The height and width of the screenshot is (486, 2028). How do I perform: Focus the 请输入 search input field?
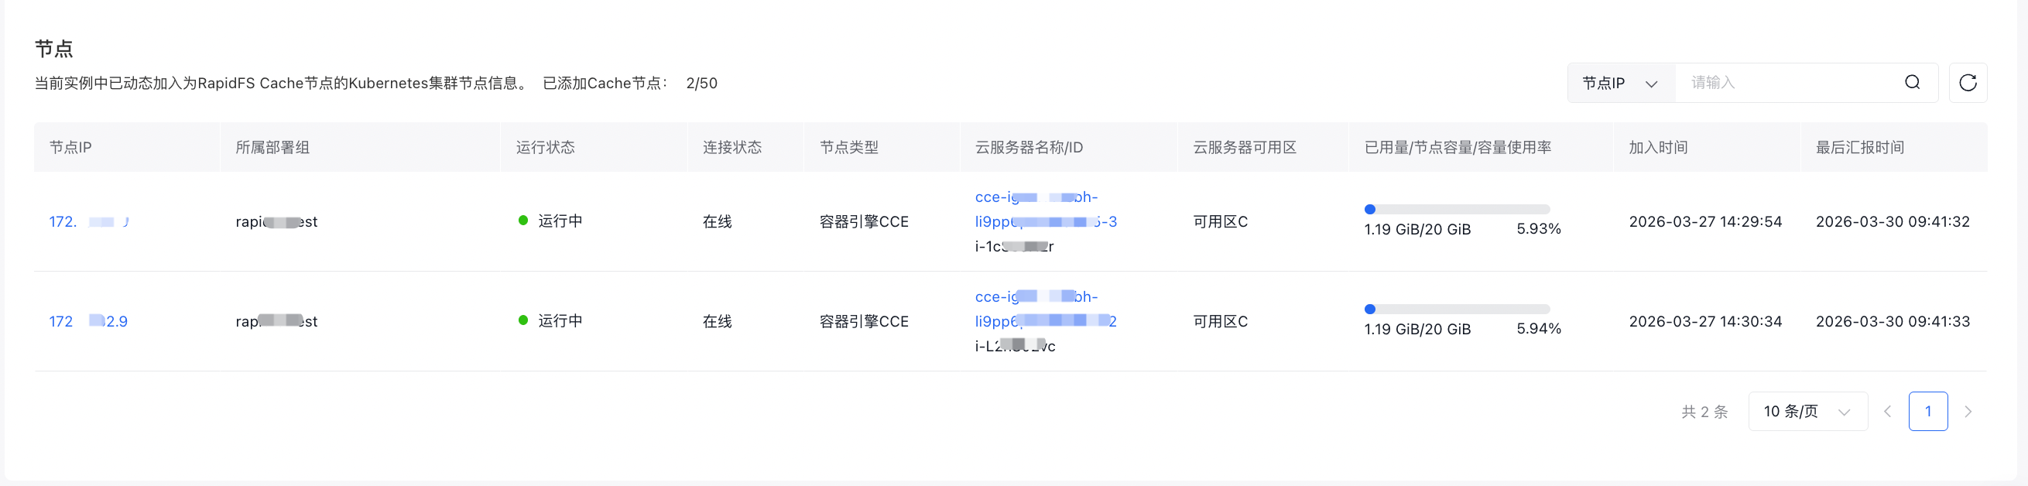click(x=1787, y=83)
